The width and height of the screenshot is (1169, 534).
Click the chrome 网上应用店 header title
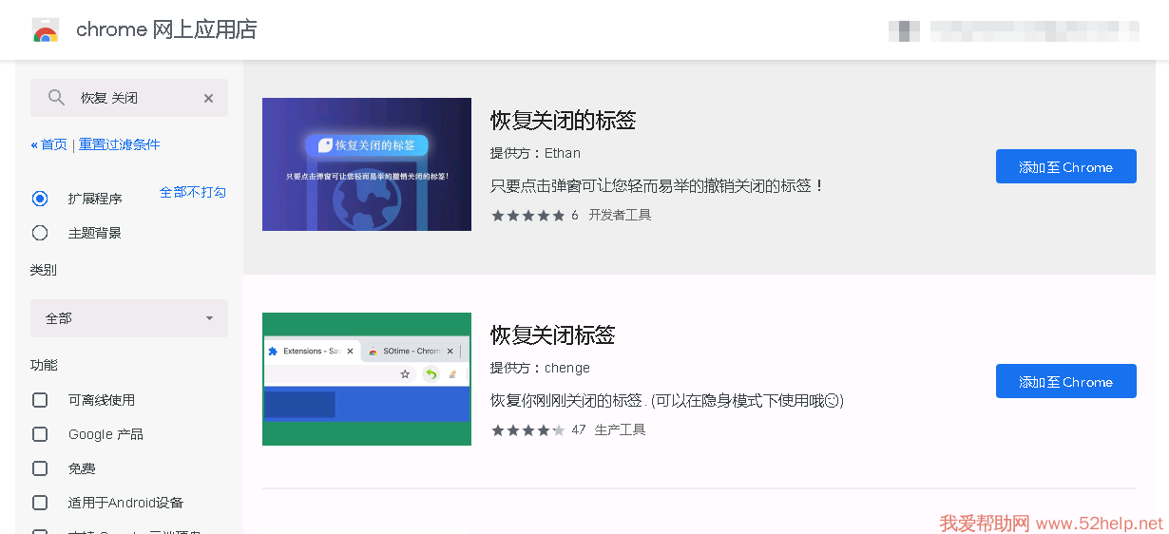click(x=166, y=29)
